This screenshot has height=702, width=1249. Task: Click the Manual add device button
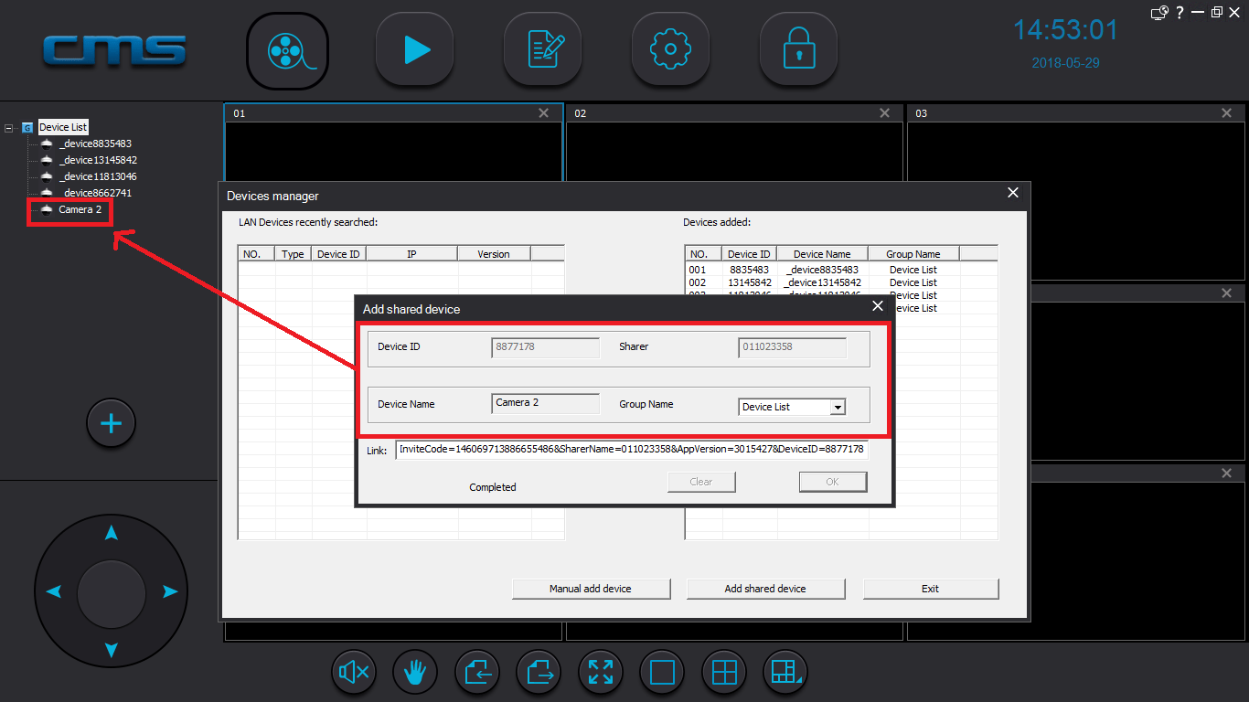tap(591, 589)
